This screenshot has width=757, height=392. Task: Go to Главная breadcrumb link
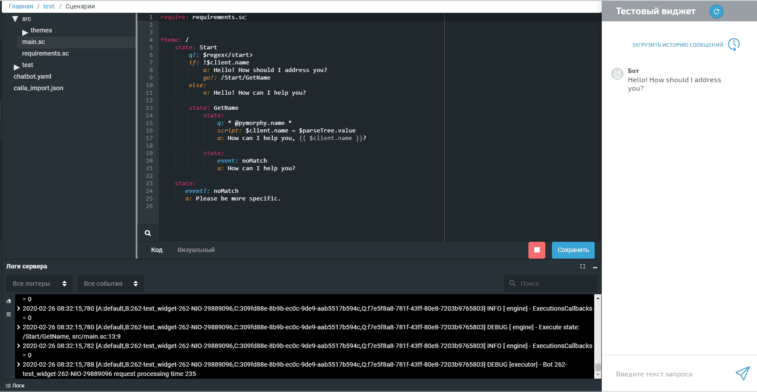(x=21, y=6)
